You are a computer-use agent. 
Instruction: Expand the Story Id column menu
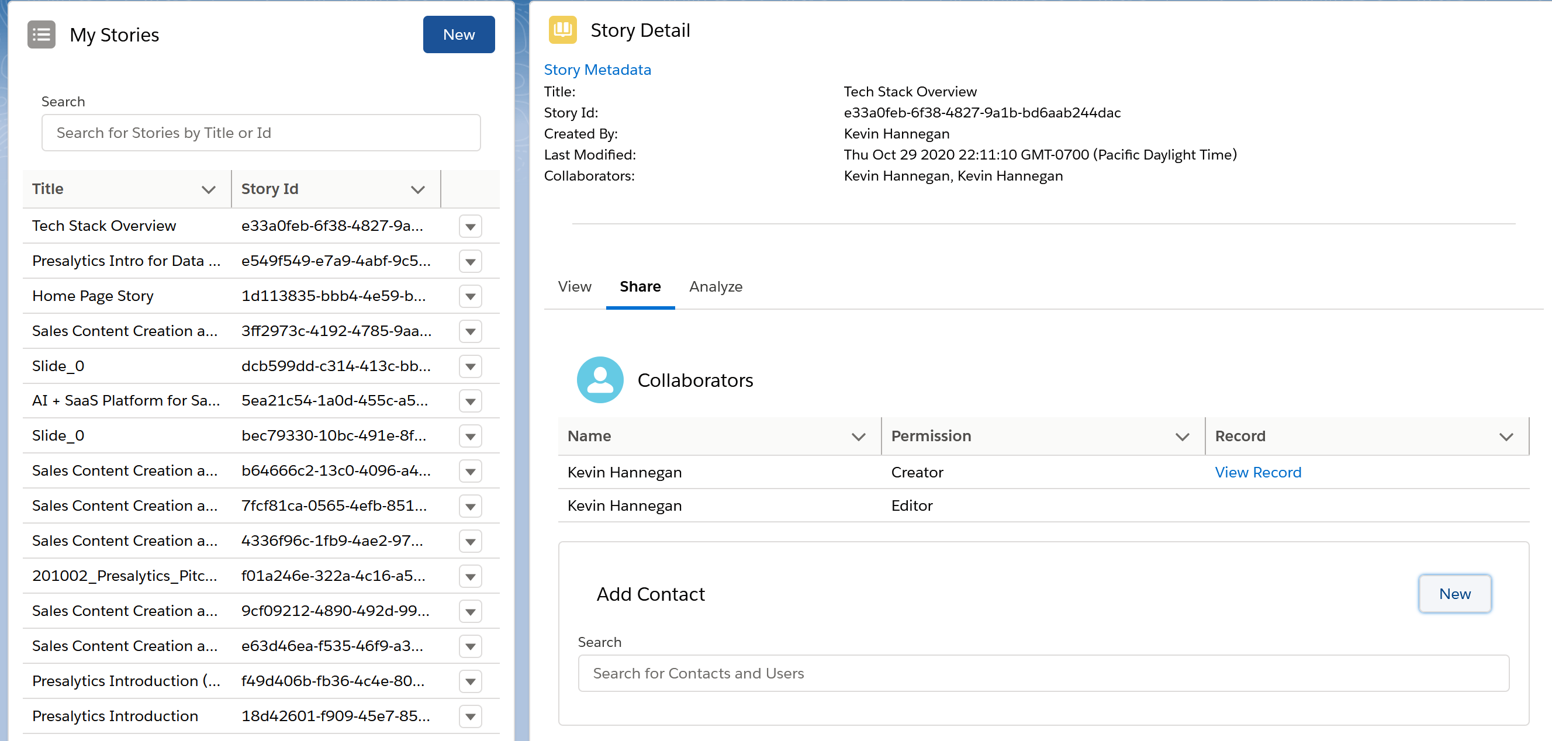pos(417,189)
